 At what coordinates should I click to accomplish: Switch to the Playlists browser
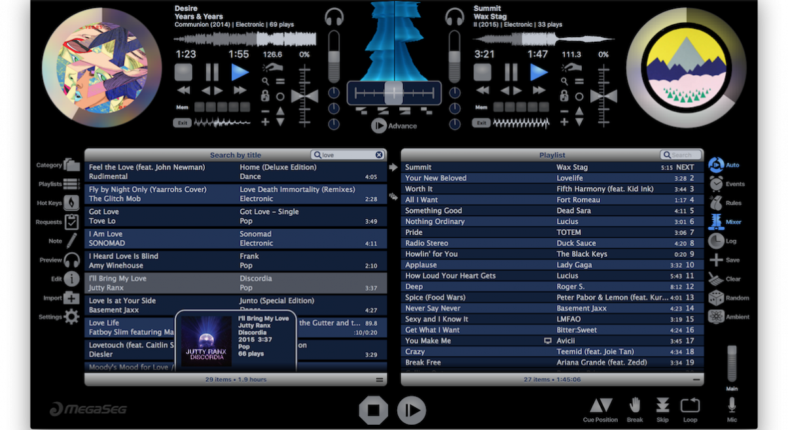point(71,184)
